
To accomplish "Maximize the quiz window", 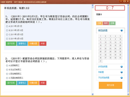I will 125,1.
